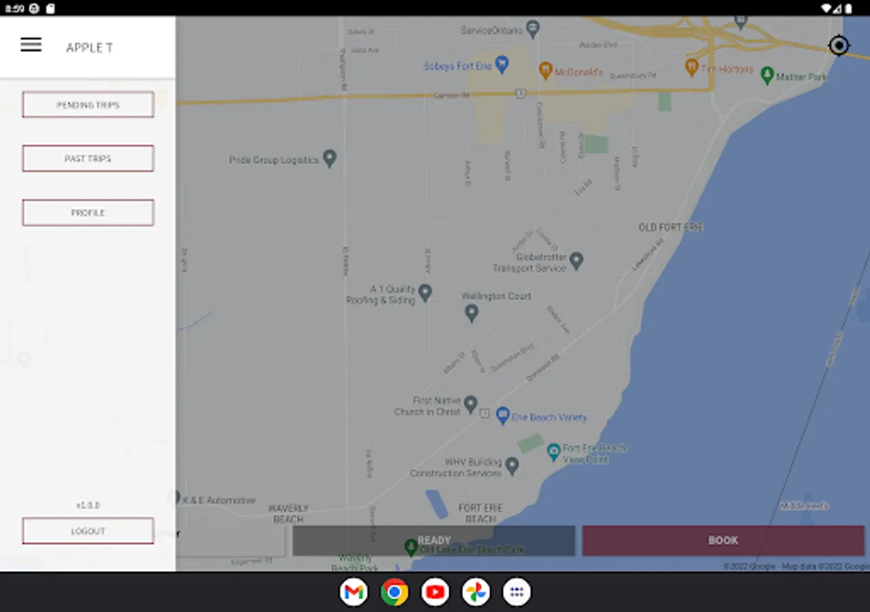Select the A 1 Quality Roofing pin
870x612 pixels.
(x=425, y=292)
